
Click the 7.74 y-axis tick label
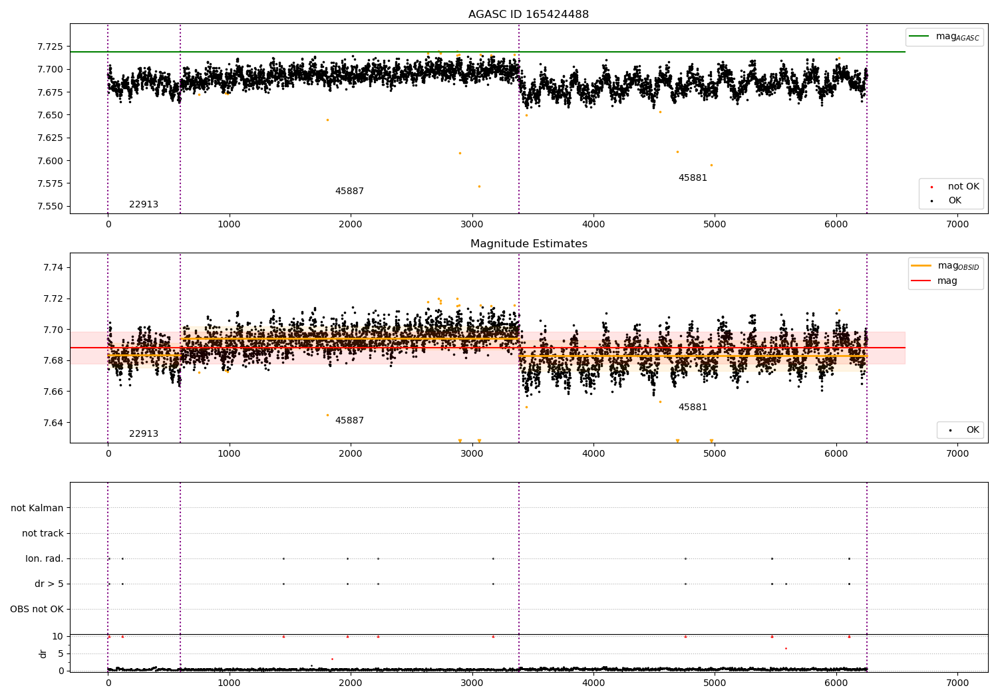53,267
